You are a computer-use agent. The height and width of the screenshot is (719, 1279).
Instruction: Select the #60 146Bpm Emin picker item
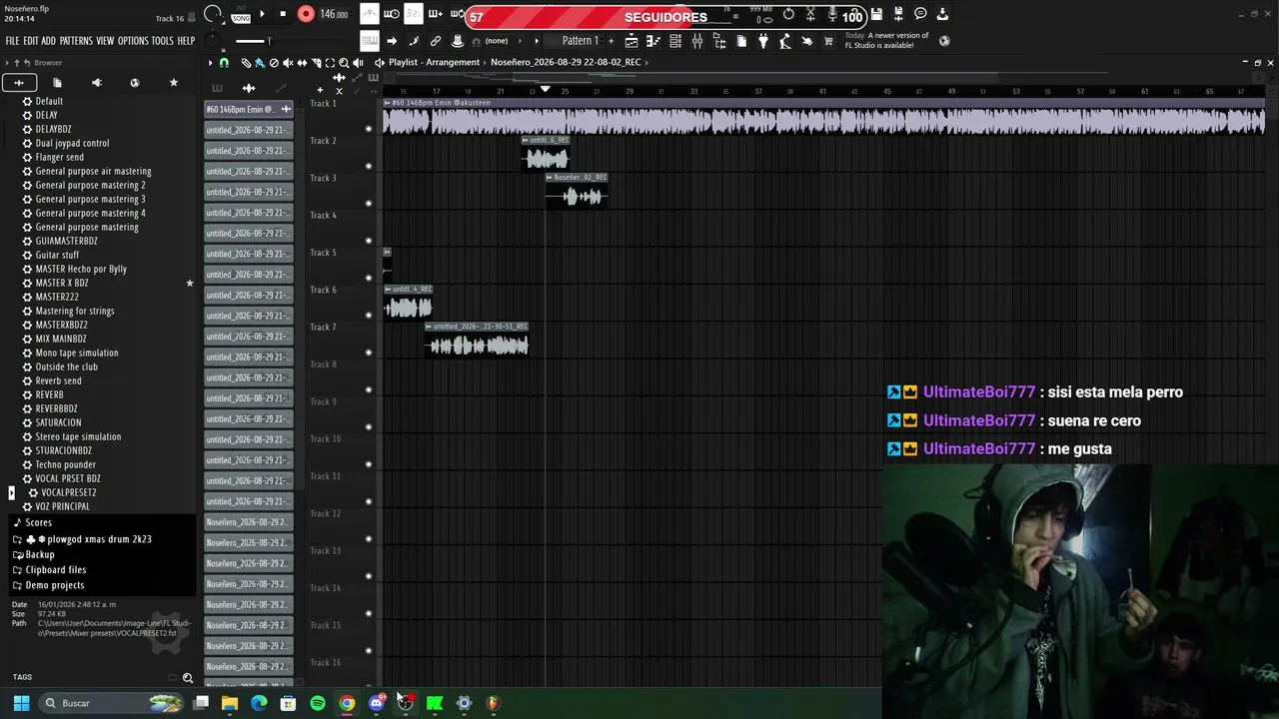[249, 109]
